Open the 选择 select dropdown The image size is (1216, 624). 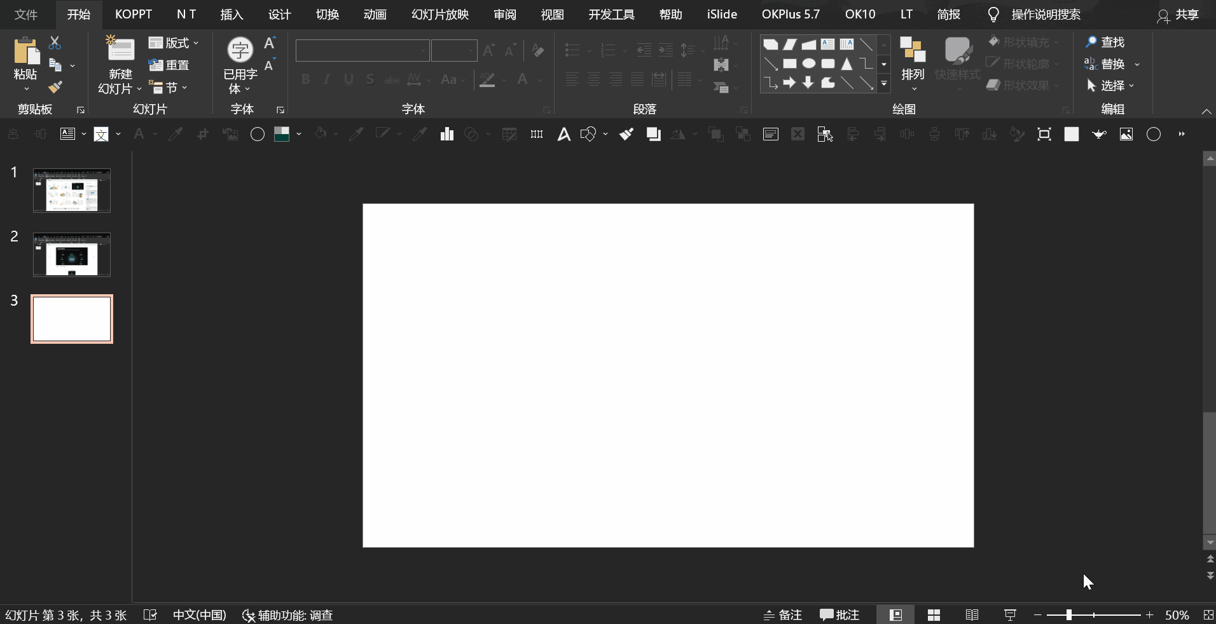tap(1110, 86)
